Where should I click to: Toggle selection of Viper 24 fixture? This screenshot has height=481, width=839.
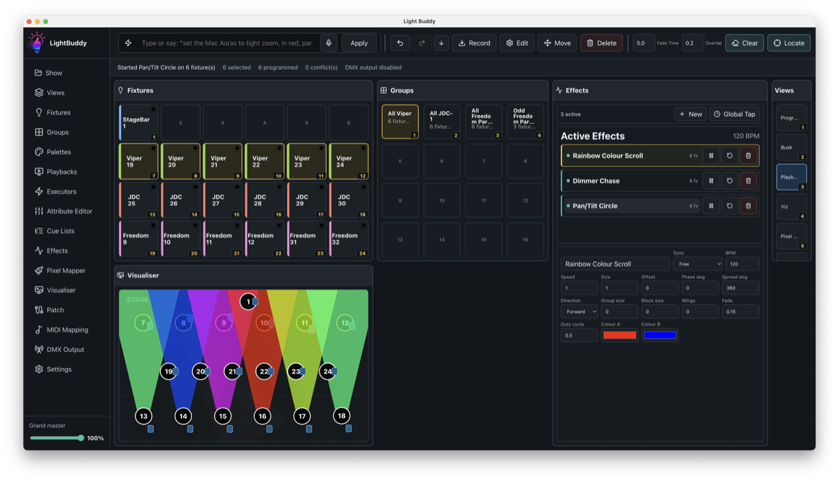[x=348, y=162]
